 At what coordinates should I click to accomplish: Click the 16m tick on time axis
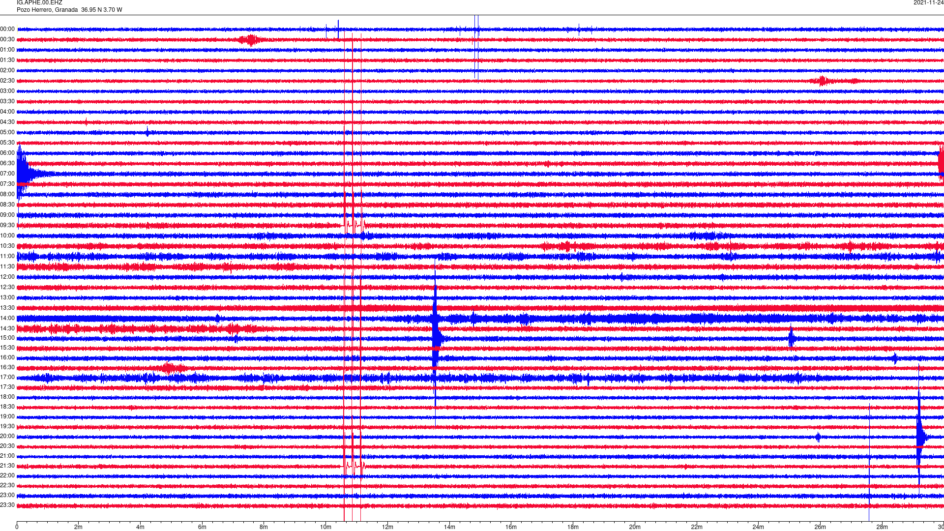click(511, 527)
